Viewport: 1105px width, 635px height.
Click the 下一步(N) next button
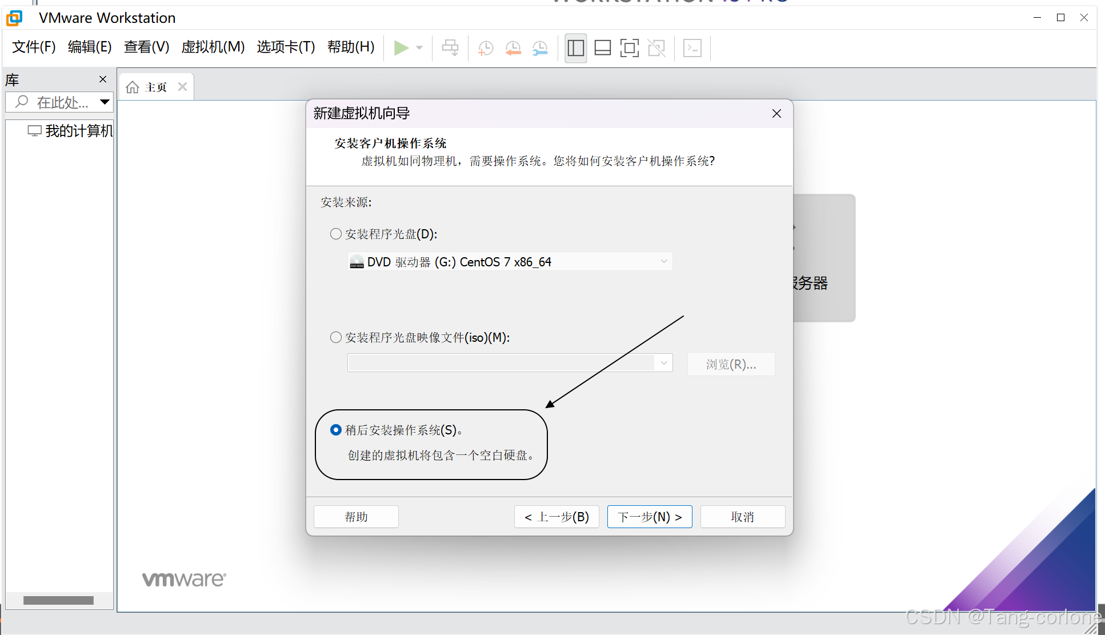(x=650, y=517)
